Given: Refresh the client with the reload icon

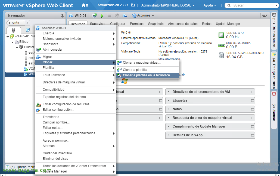Looking at the screenshot, I should coord(133,5).
